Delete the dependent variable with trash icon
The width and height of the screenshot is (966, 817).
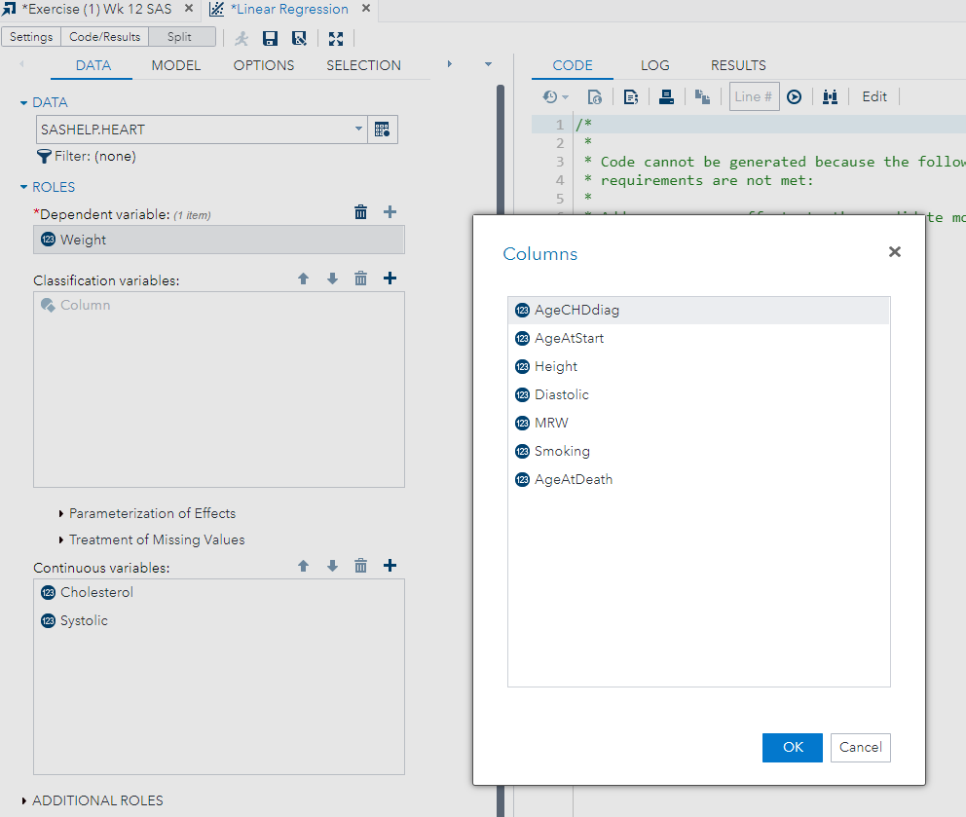point(360,212)
